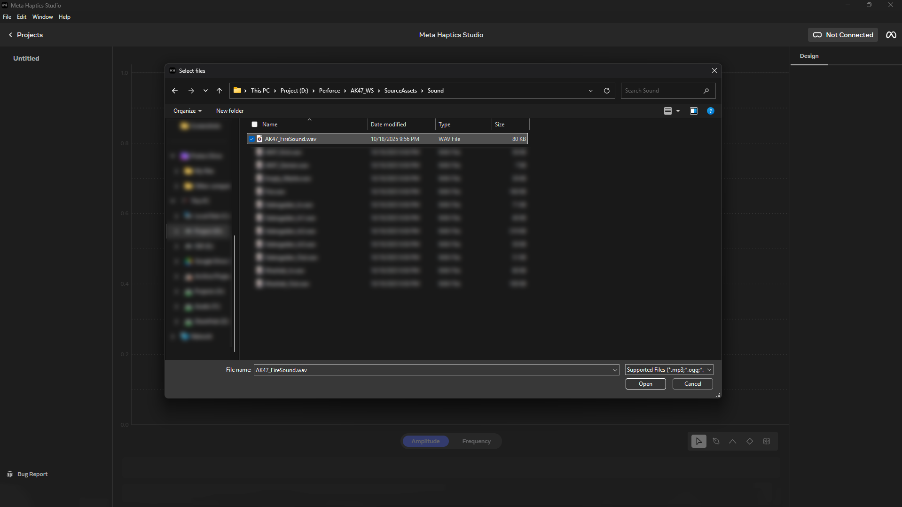This screenshot has width=902, height=507.
Task: Open the recent locations dropdown
Action: point(205,91)
